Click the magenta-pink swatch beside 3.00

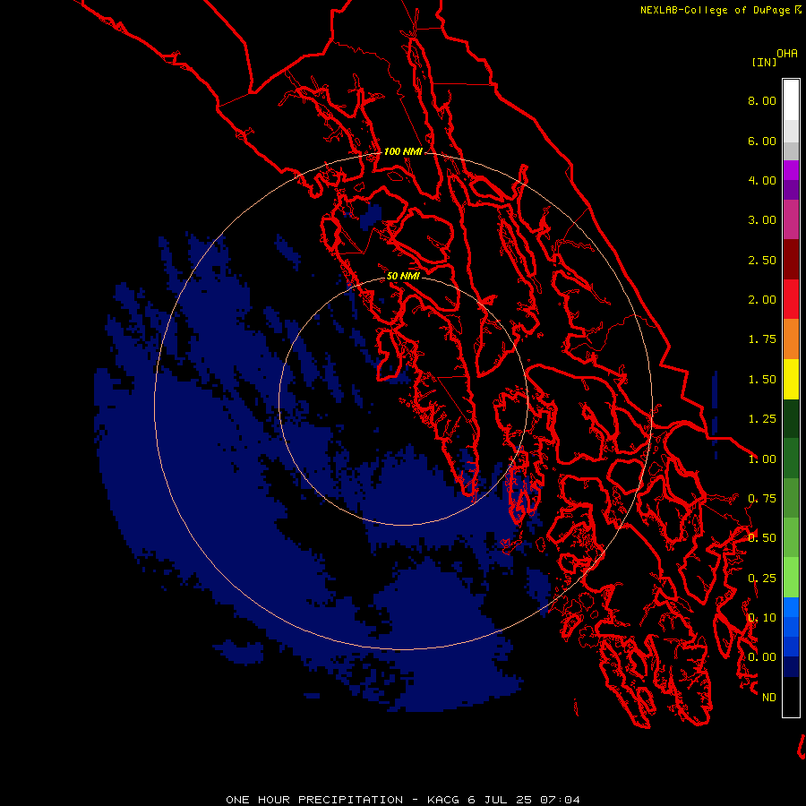791,219
